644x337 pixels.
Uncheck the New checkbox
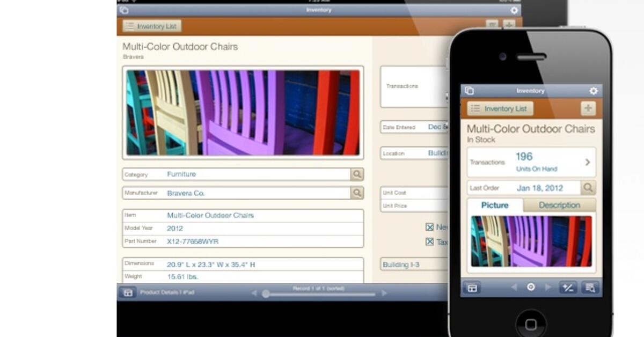(x=429, y=227)
